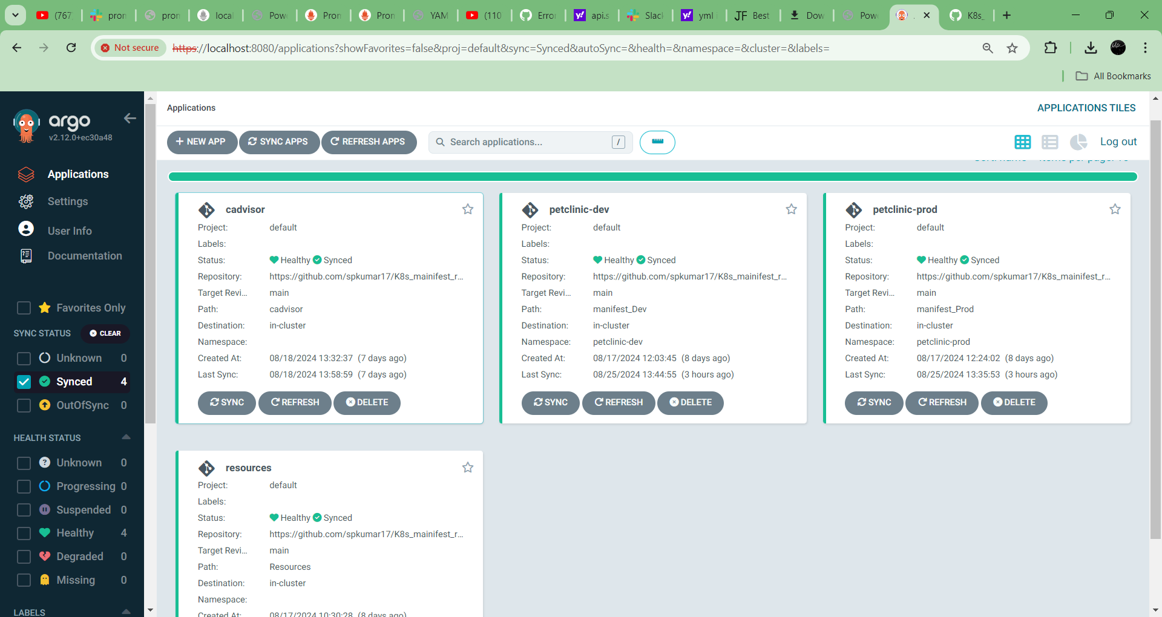The height and width of the screenshot is (617, 1162).
Task: Switch to the tiles grid view icon
Action: [x=1022, y=142]
